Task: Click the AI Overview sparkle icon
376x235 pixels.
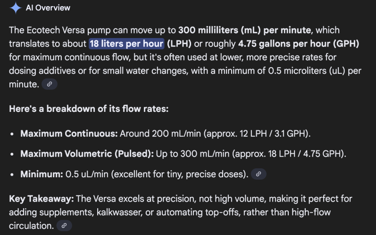Action: pos(16,8)
